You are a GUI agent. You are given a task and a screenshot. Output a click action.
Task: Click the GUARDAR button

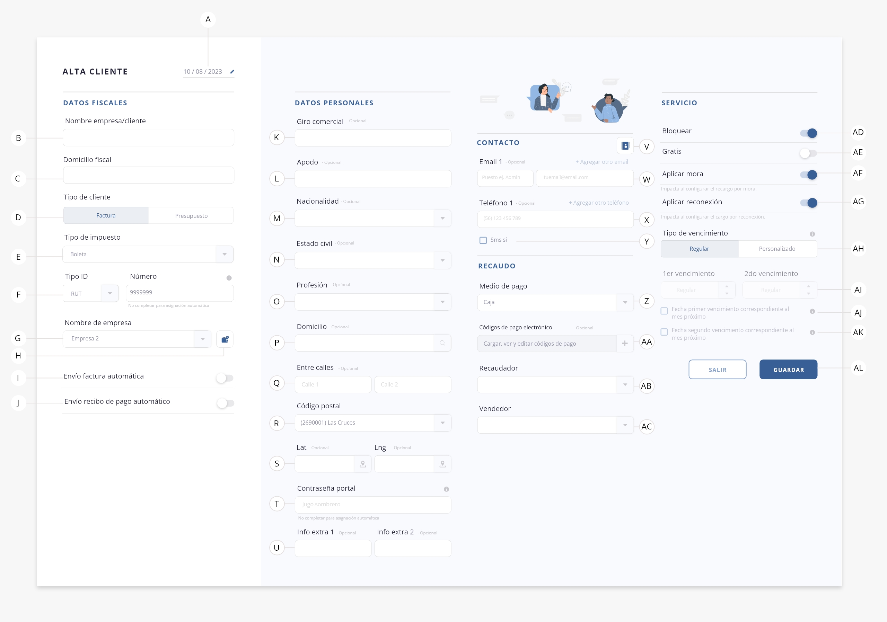tap(788, 370)
